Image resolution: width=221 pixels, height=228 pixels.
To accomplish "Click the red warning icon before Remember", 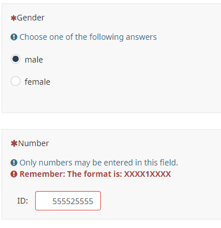I will pyautogui.click(x=14, y=174).
